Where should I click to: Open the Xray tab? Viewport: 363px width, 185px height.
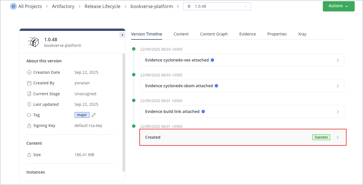[x=302, y=34]
